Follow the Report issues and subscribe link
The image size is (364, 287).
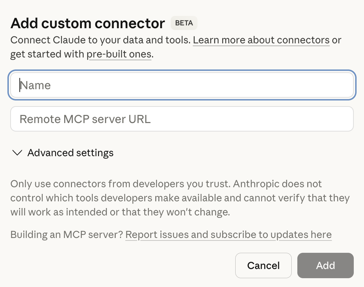pos(229,234)
